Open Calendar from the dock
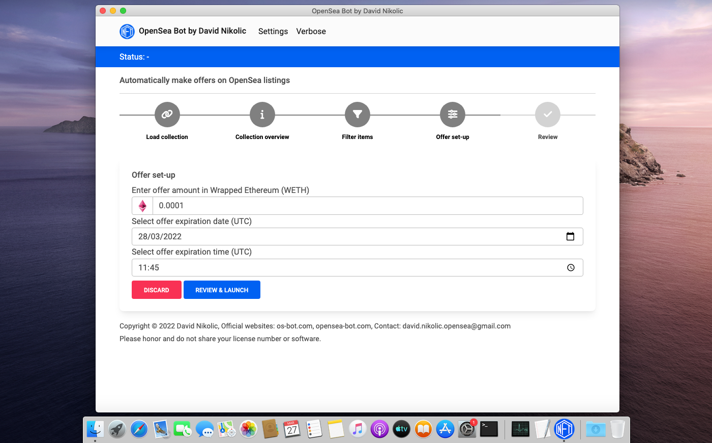Viewport: 712px width, 443px height. coord(292,429)
